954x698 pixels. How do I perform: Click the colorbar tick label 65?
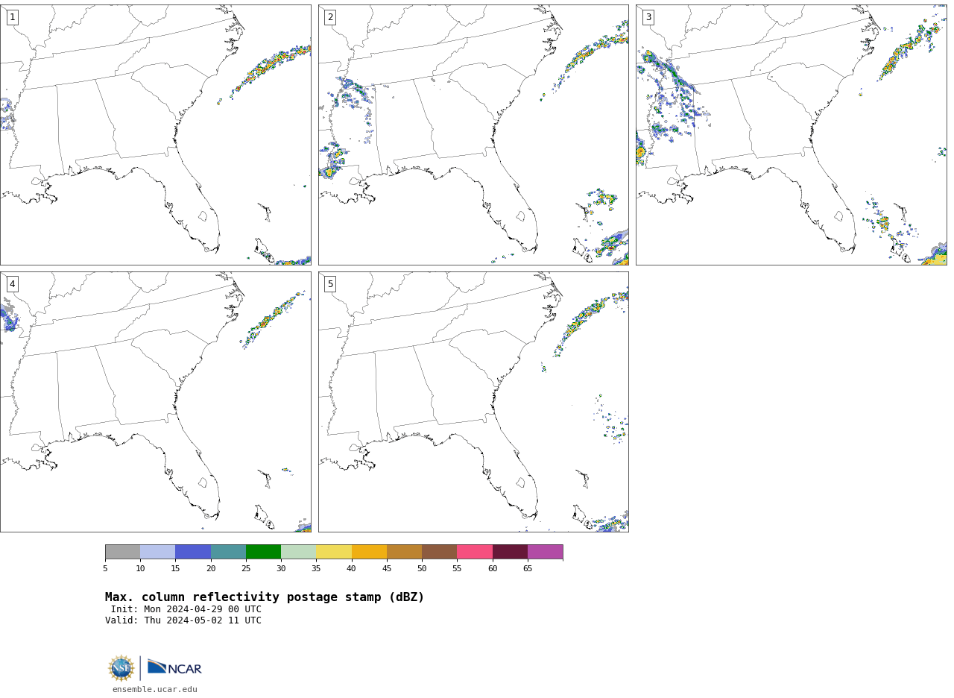(528, 569)
